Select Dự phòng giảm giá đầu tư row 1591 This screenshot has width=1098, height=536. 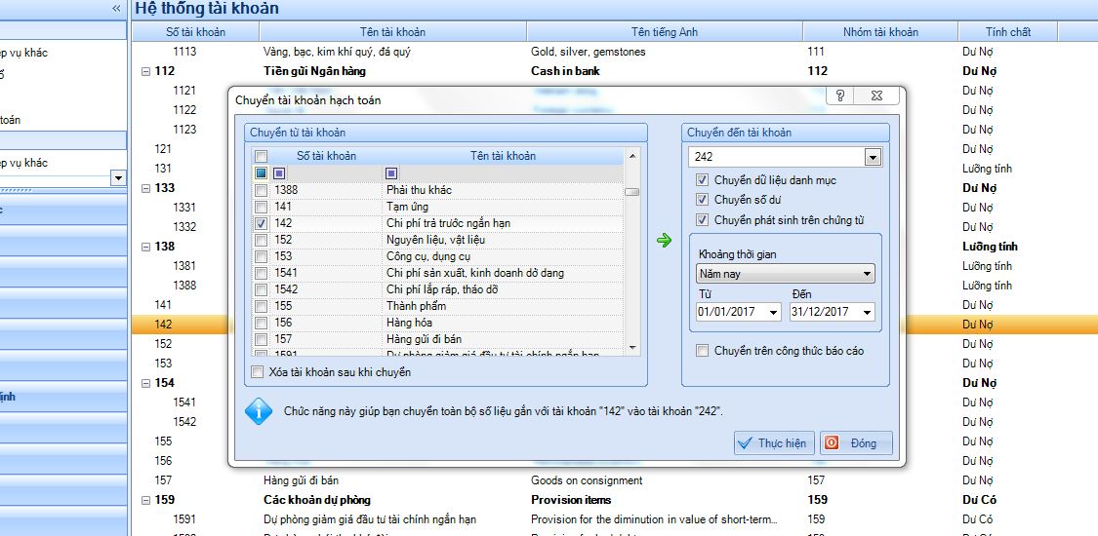tap(370, 520)
